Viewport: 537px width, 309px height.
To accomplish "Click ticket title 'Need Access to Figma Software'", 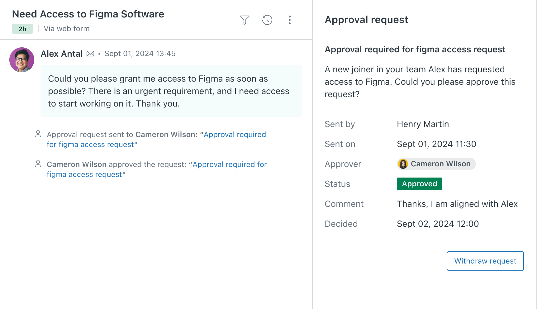I will point(88,14).
